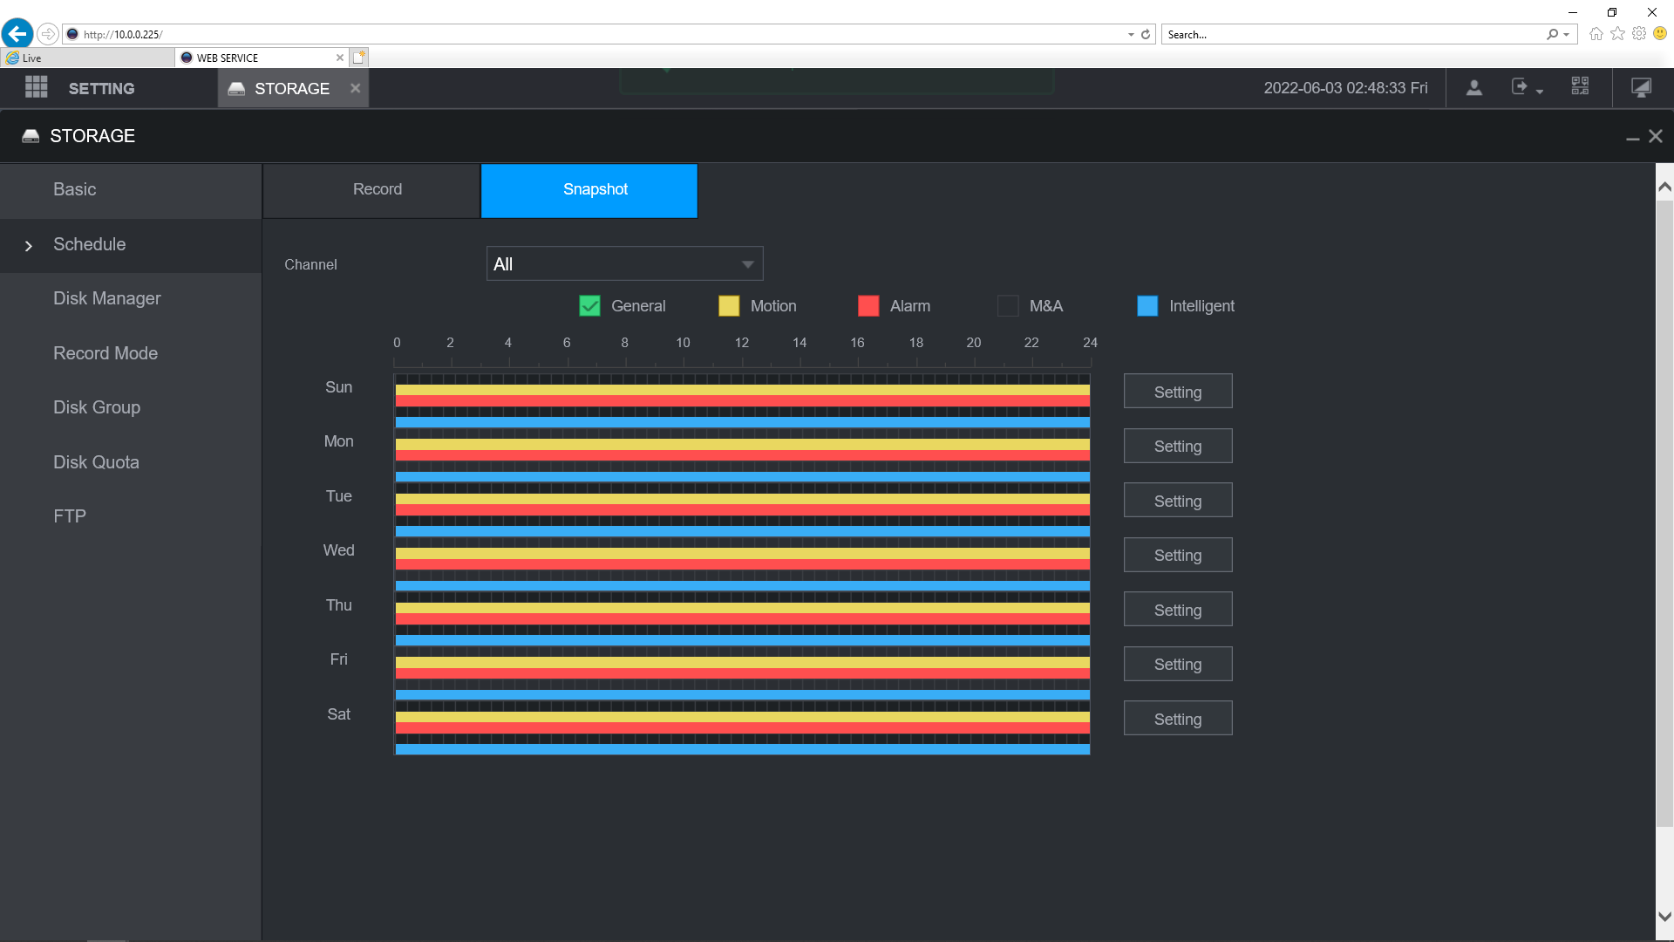Open a new browser tab
This screenshot has height=942, width=1674.
[x=359, y=58]
